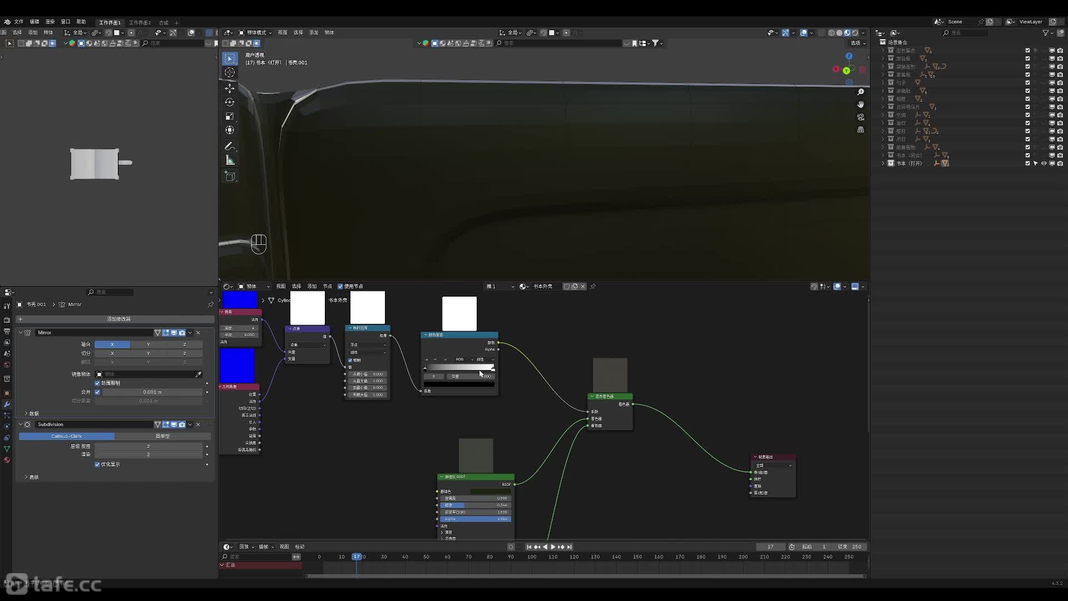Viewport: 1068px width, 601px height.
Task: Uncheck the 范围限制 clipping checkbox
Action: tap(97, 383)
